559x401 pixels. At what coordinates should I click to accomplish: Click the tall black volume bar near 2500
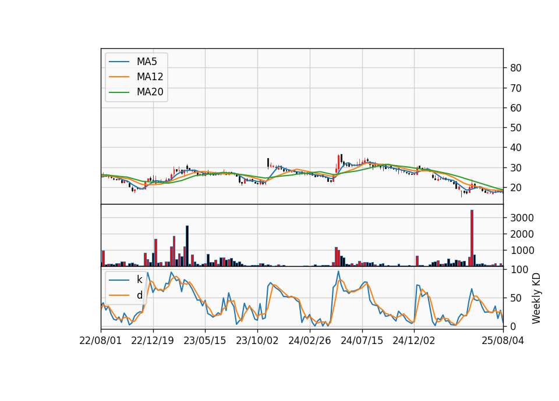click(x=187, y=246)
